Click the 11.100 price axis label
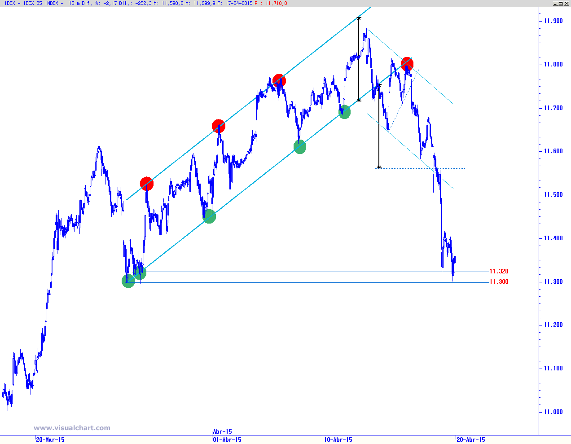This screenshot has height=444, width=571. [x=553, y=368]
